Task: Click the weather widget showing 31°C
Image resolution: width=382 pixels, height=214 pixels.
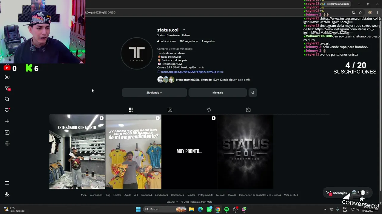Action: (x=14, y=209)
